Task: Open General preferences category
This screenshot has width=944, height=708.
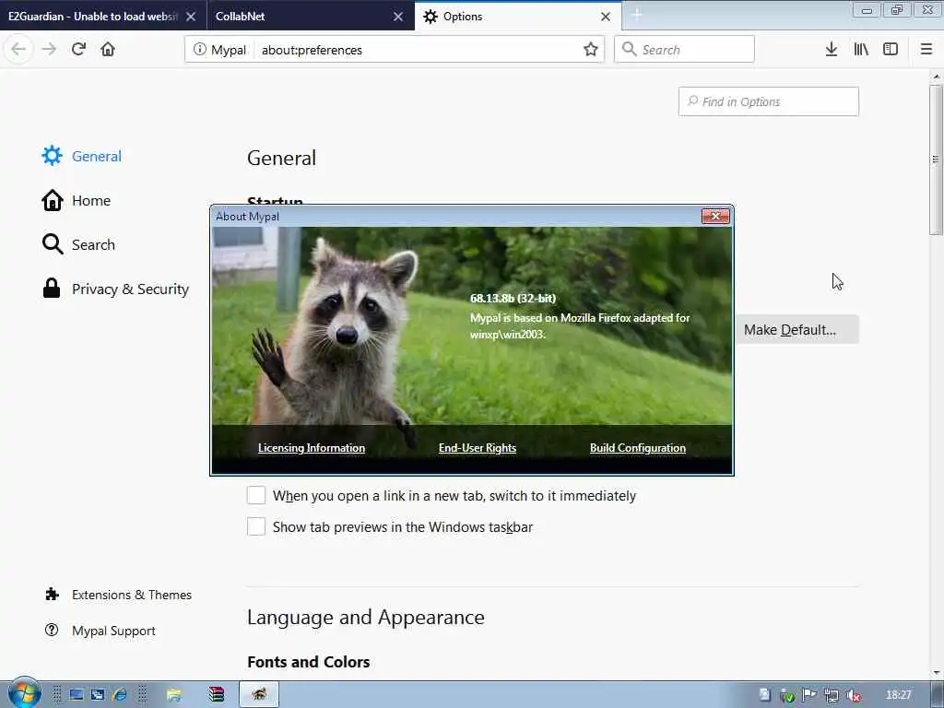Action: [82, 156]
